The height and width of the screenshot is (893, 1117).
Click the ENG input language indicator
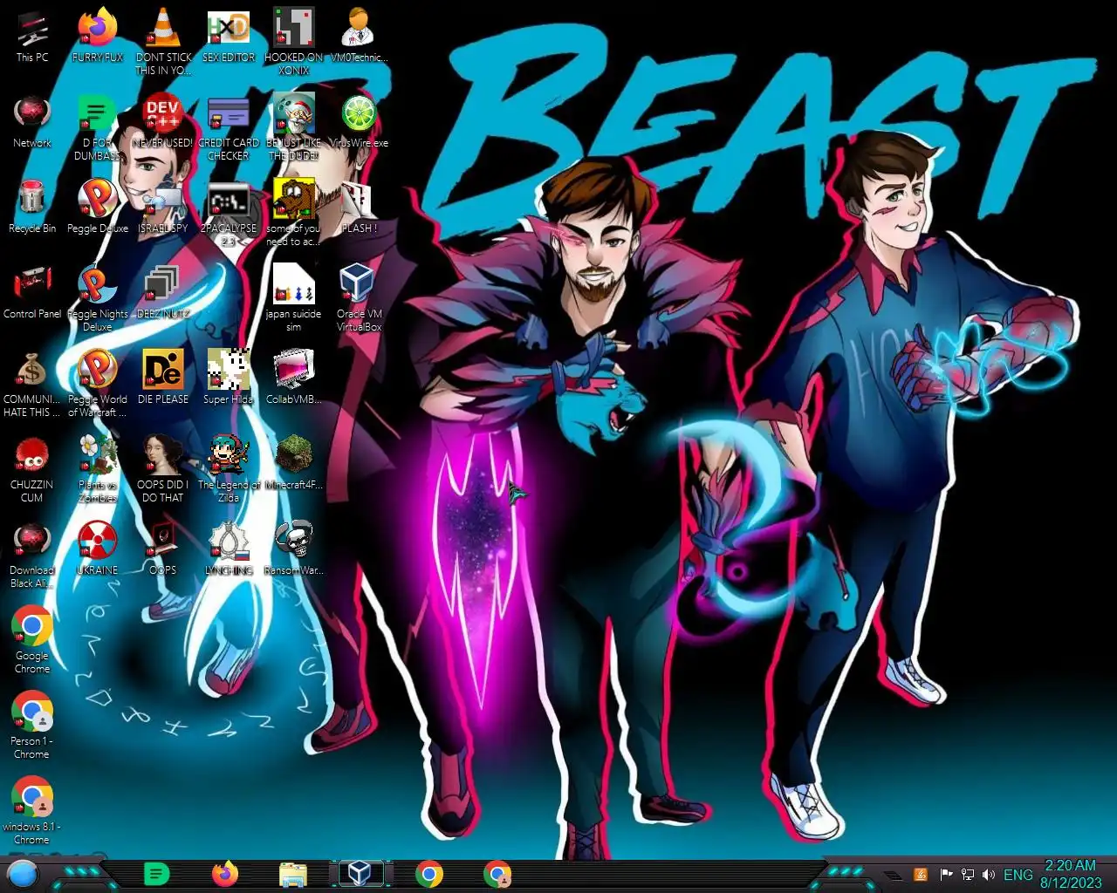coord(1018,875)
